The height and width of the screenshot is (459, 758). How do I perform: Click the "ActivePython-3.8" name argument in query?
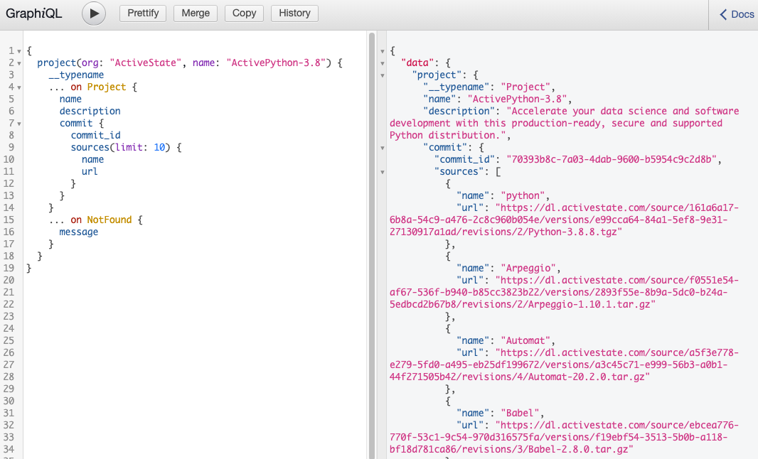[276, 63]
